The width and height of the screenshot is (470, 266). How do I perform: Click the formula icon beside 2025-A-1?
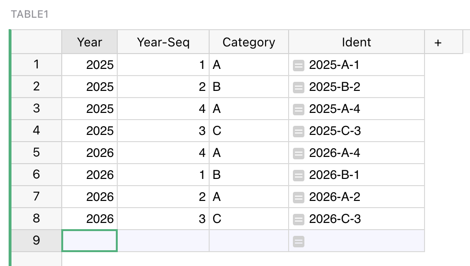298,65
